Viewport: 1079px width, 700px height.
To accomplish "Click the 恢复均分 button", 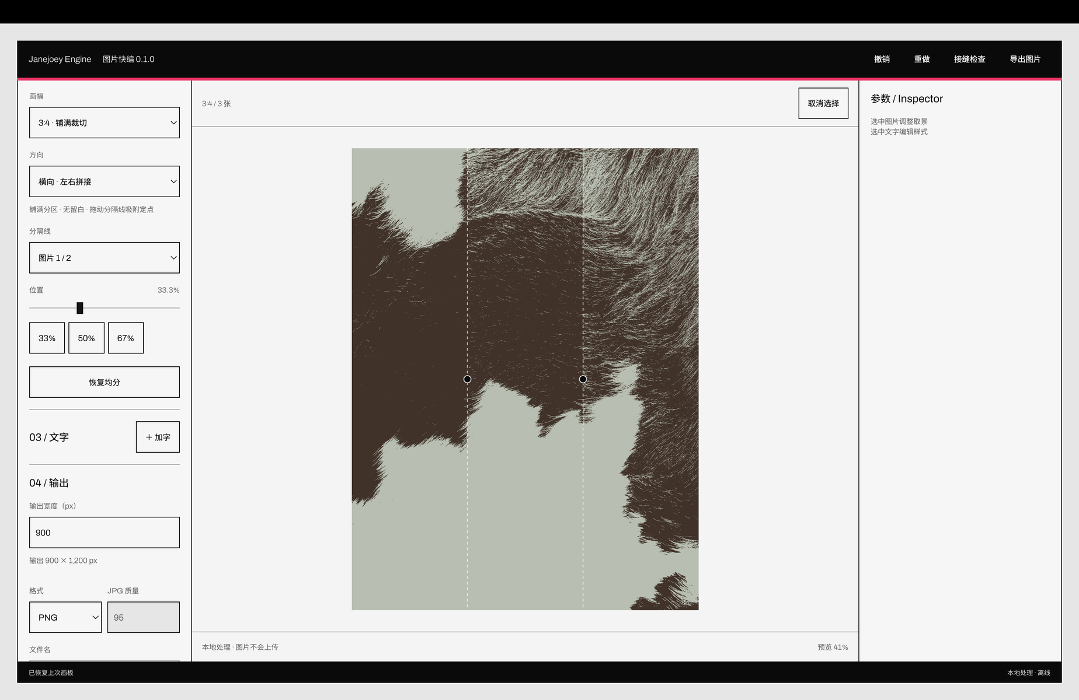I will 105,382.
